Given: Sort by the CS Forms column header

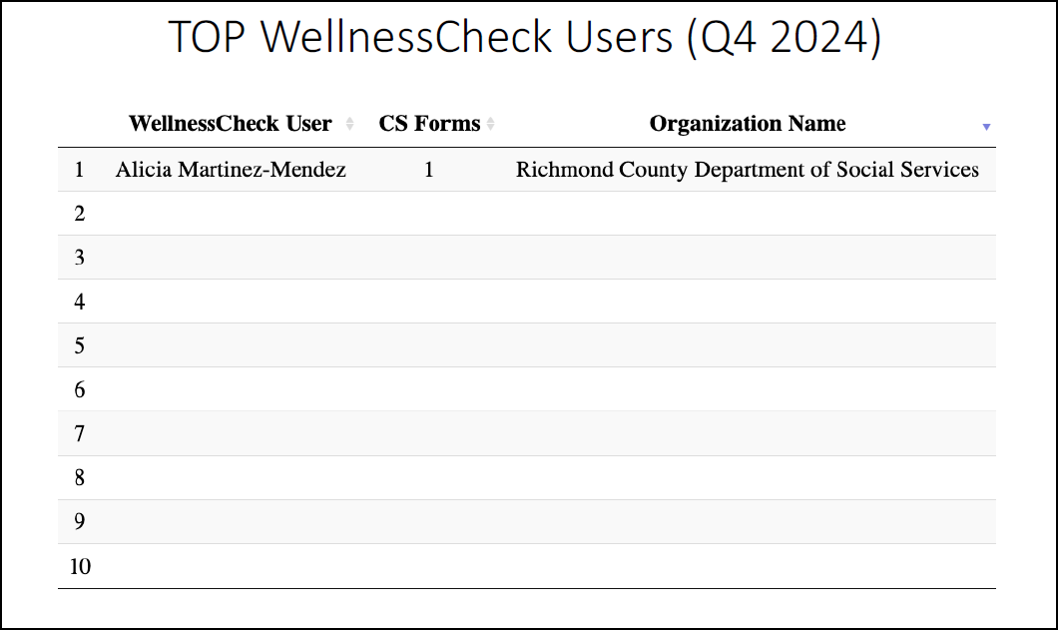Looking at the screenshot, I should [x=428, y=123].
